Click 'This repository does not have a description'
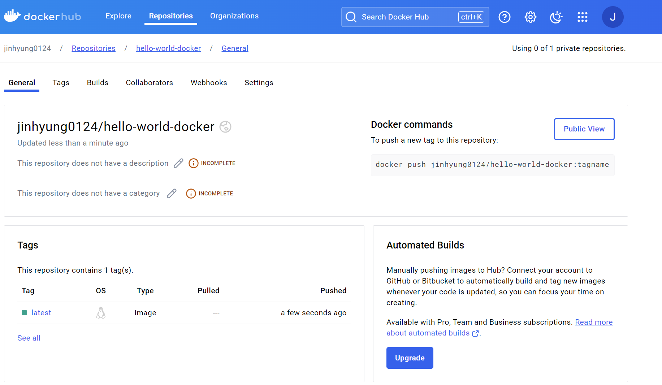Screen dimensions: 662x385 tap(93, 163)
